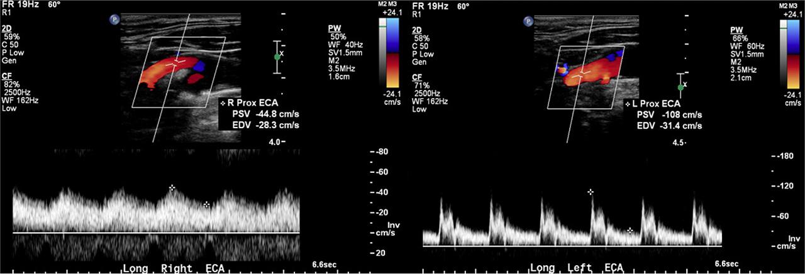
Task: Select the PW heading on Left ECA image
Action: (735, 30)
